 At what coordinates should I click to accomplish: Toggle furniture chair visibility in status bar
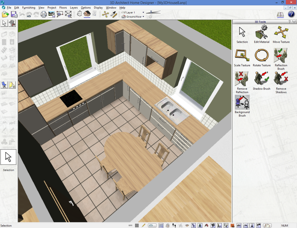click(193, 225)
